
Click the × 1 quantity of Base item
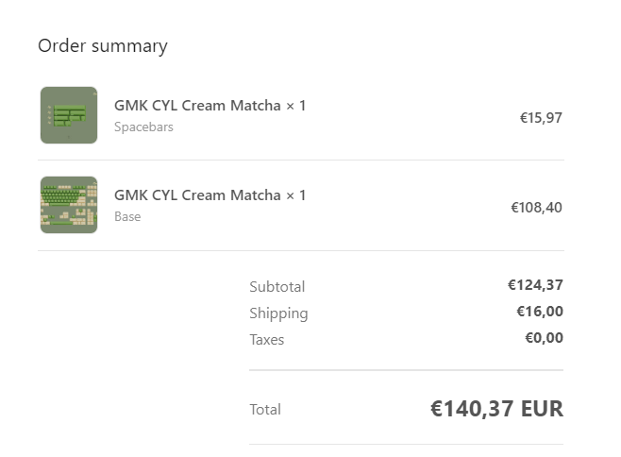pos(295,195)
